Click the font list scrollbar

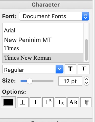[x=86, y=50]
